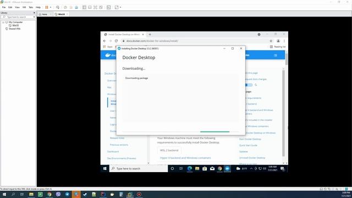Screen dimensions: 352x198
Task: Open the VMware VM menu
Action: pyautogui.click(x=24, y=7)
